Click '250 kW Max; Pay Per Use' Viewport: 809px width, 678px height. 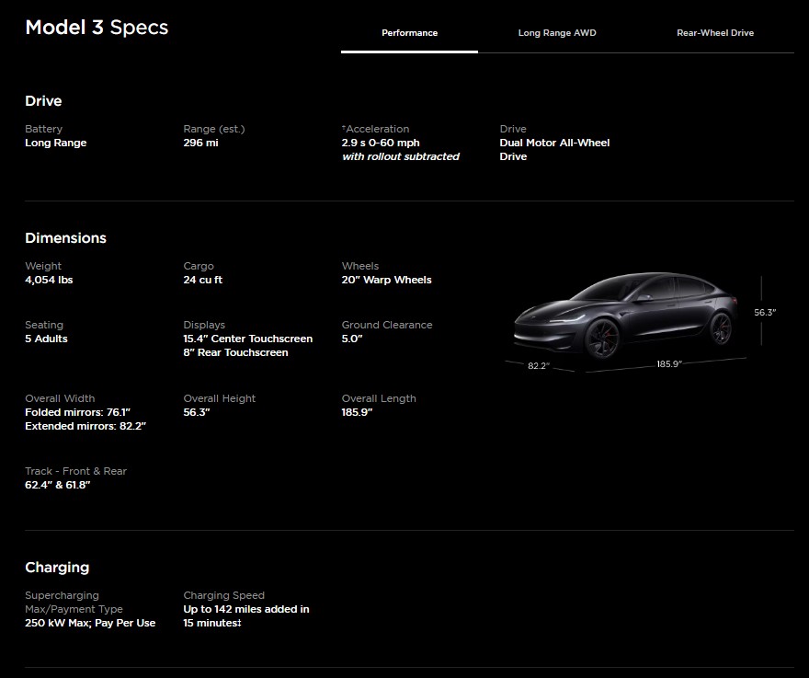pos(90,624)
